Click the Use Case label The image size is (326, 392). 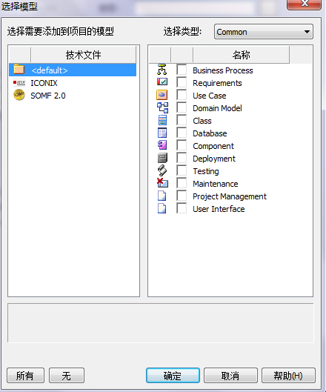tap(210, 96)
